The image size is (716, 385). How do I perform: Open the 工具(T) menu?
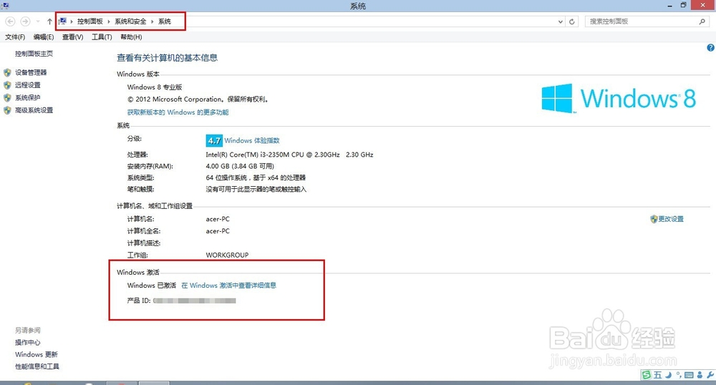coord(102,37)
